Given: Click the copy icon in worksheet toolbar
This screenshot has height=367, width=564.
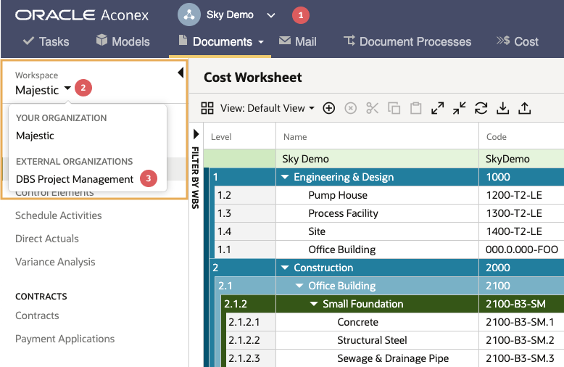Looking at the screenshot, I should tap(394, 108).
